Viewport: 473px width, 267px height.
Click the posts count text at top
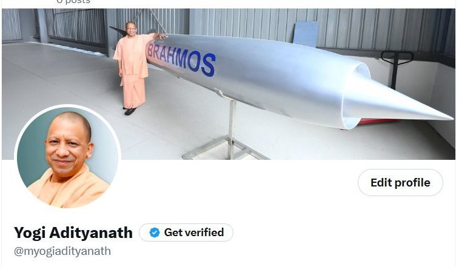click(73, 1)
